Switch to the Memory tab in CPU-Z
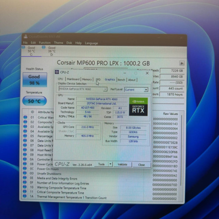The height and width of the screenshot is (219, 219). (87, 79)
